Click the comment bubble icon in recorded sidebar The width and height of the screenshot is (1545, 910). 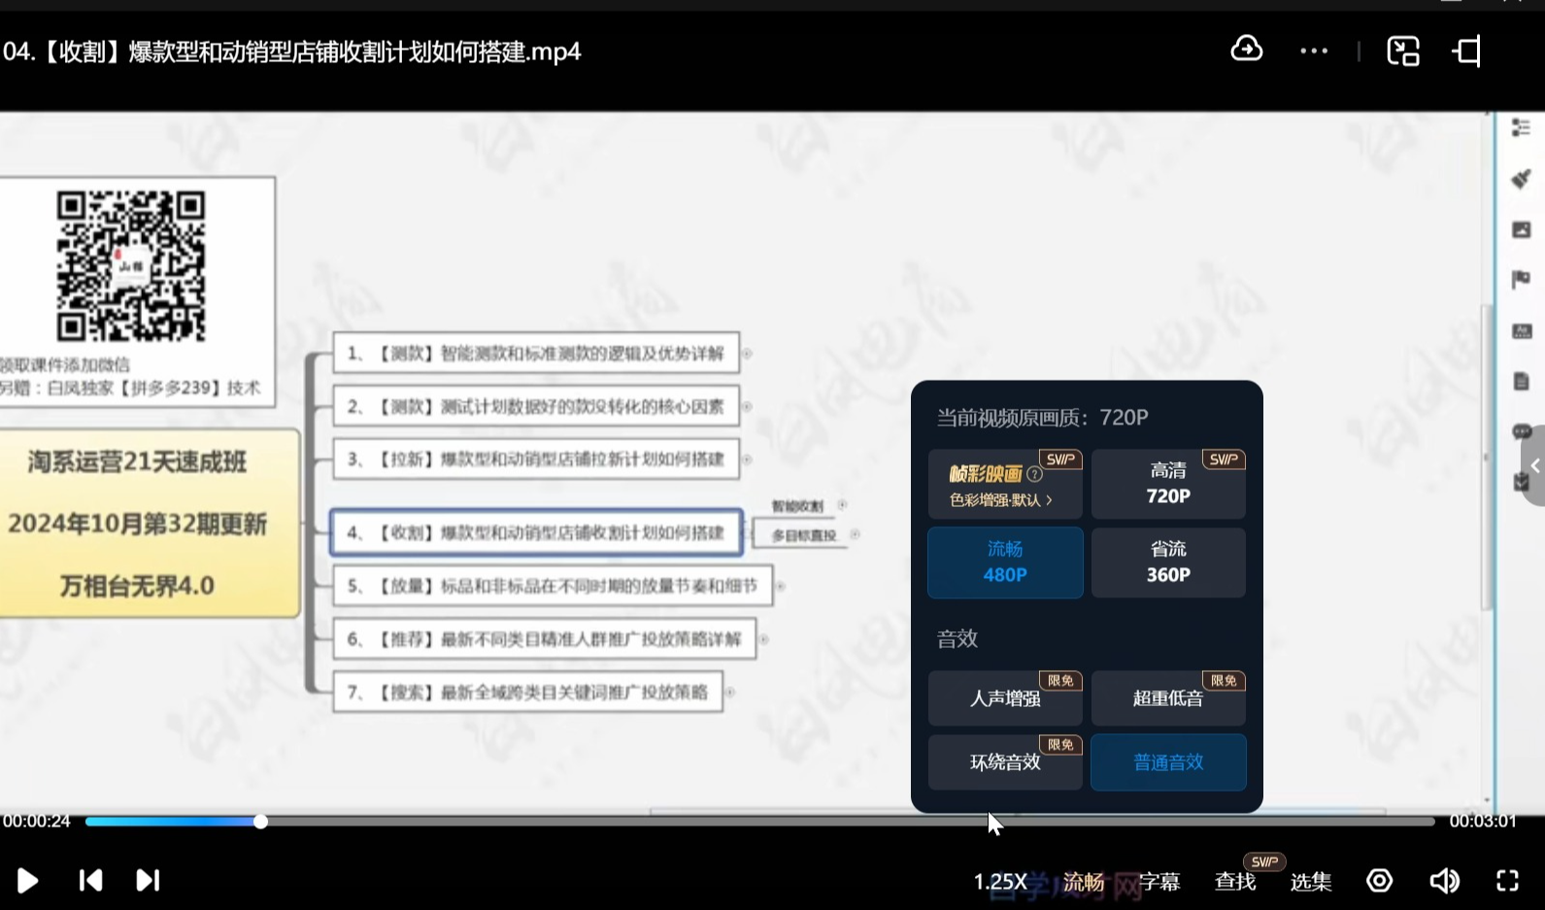1521,432
